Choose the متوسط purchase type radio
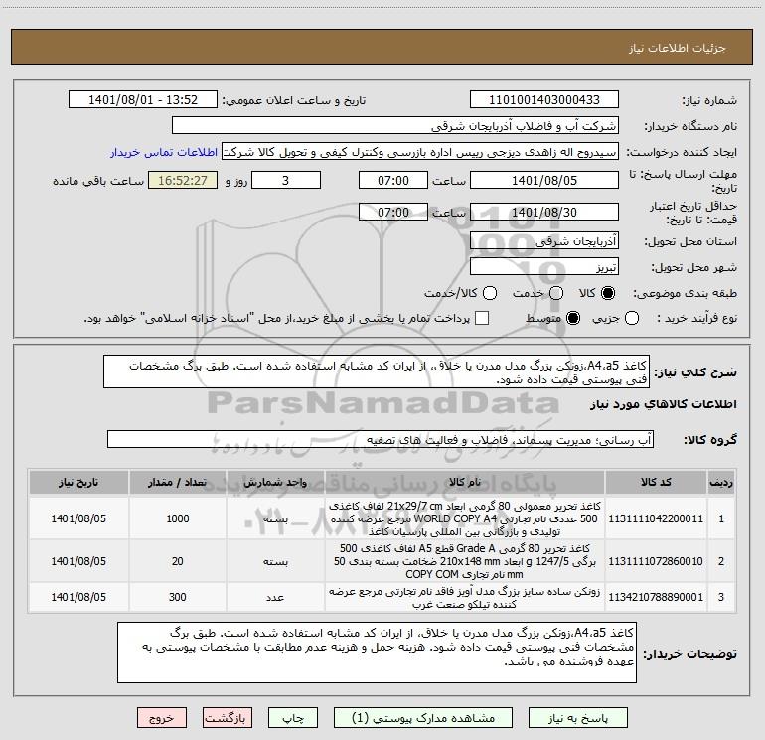 pos(573,318)
